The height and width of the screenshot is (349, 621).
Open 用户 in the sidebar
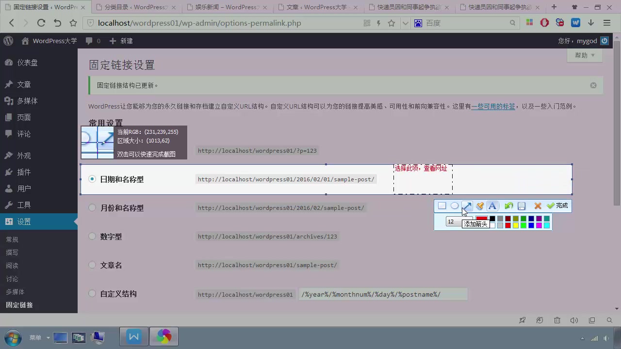click(39, 189)
